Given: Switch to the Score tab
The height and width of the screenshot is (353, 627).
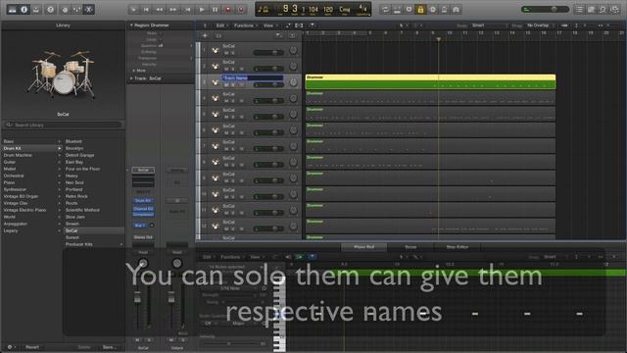Looking at the screenshot, I should click(410, 247).
